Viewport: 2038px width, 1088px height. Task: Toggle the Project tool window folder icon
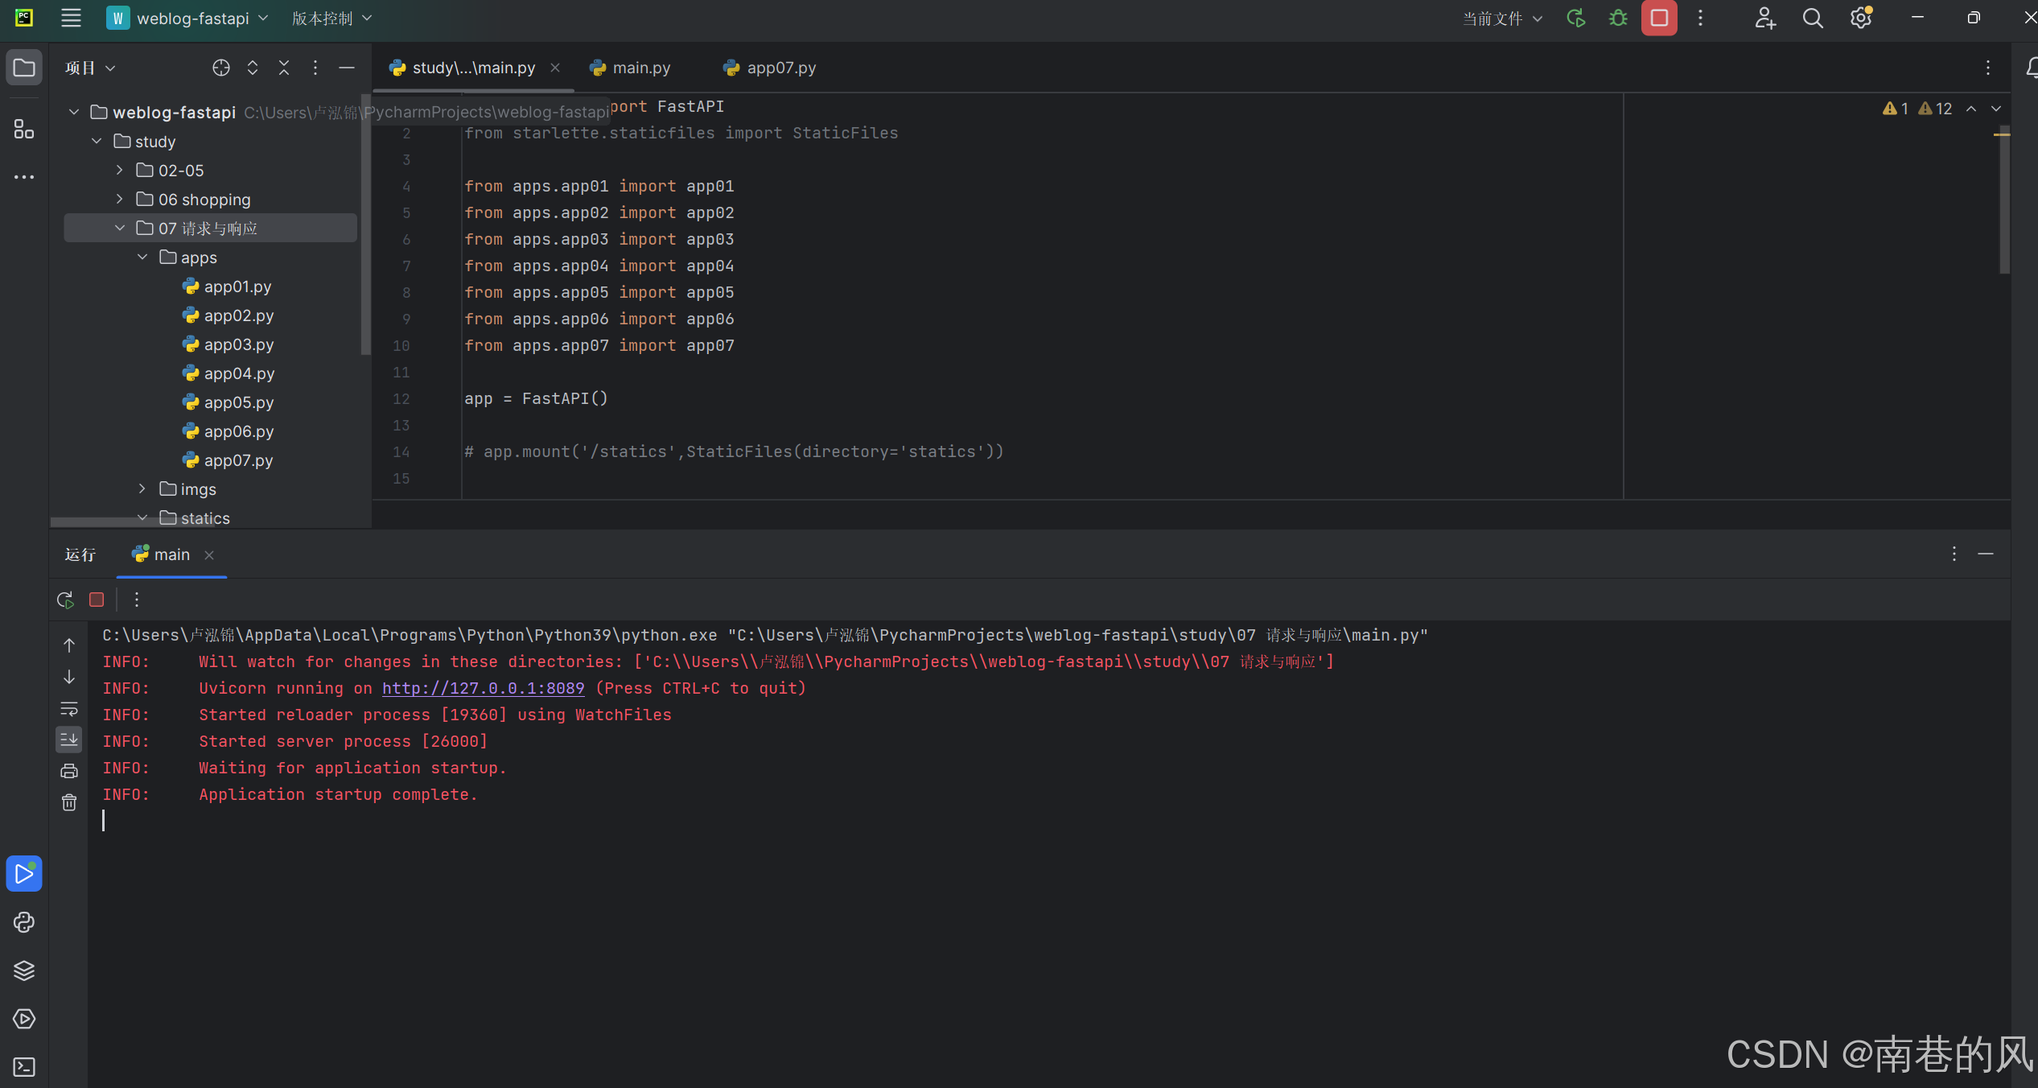pos(23,68)
